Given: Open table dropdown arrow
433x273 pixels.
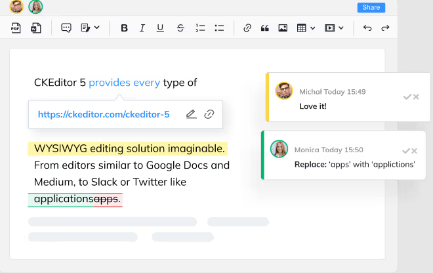Looking at the screenshot, I should (x=312, y=28).
